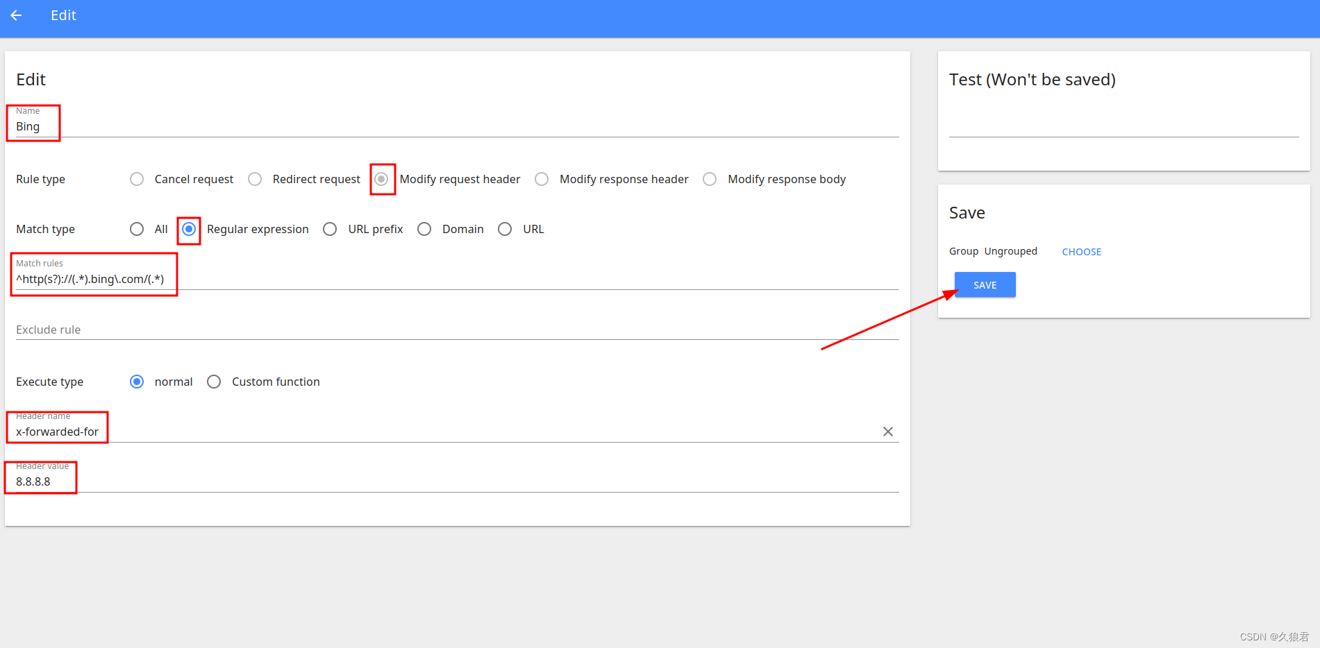Set execute type to Custom function
The width and height of the screenshot is (1320, 648).
214,382
